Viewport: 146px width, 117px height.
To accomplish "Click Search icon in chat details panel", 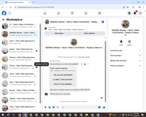I will point(129,42).
